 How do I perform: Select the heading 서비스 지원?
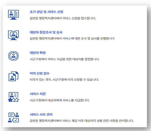38,94
